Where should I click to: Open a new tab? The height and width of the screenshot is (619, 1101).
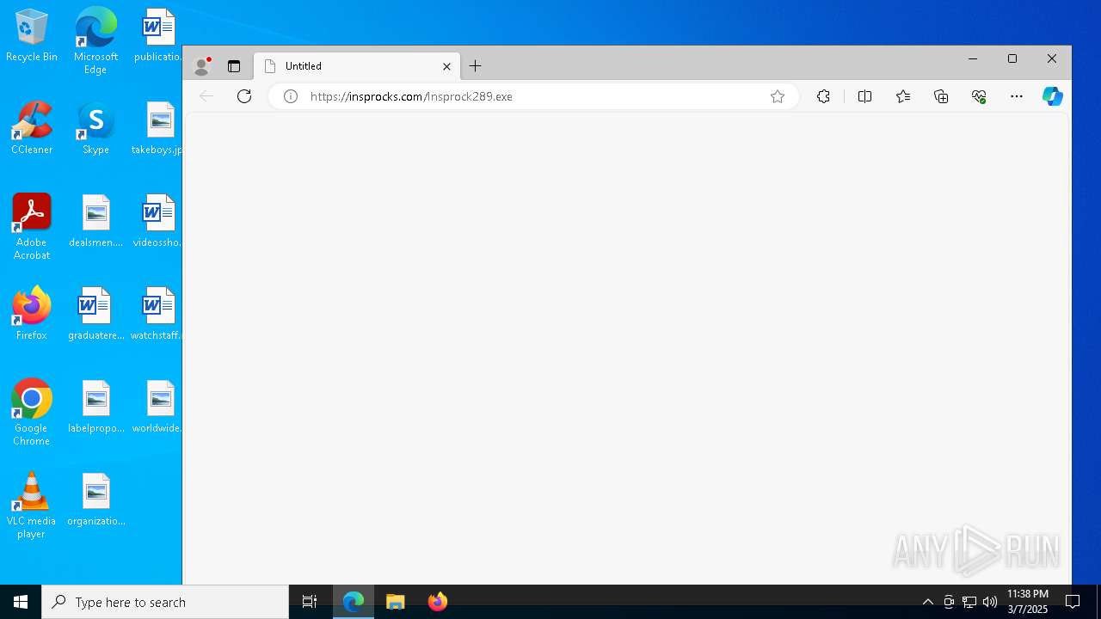pos(476,66)
